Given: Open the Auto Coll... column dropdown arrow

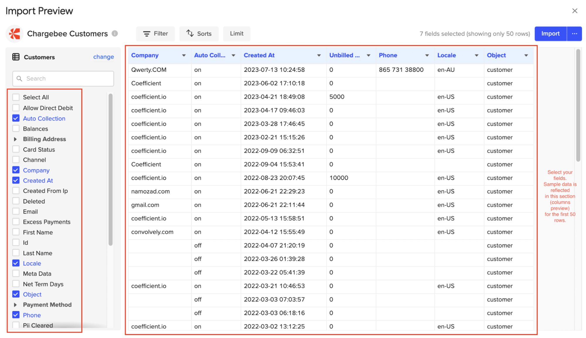Looking at the screenshot, I should click(233, 55).
